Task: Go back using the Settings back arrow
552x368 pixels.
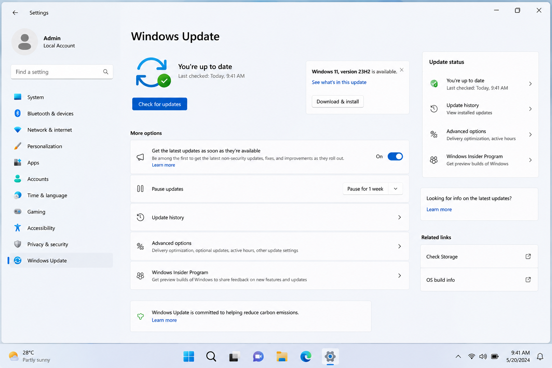Action: tap(15, 13)
